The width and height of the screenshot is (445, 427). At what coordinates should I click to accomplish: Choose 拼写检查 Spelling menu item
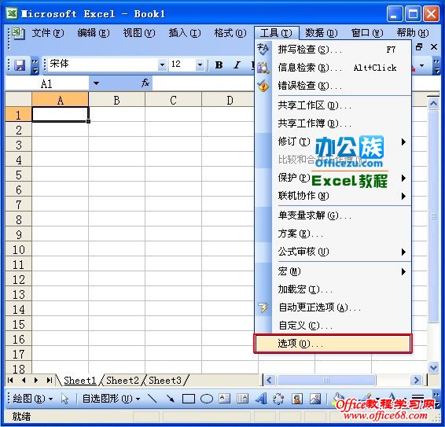click(333, 50)
